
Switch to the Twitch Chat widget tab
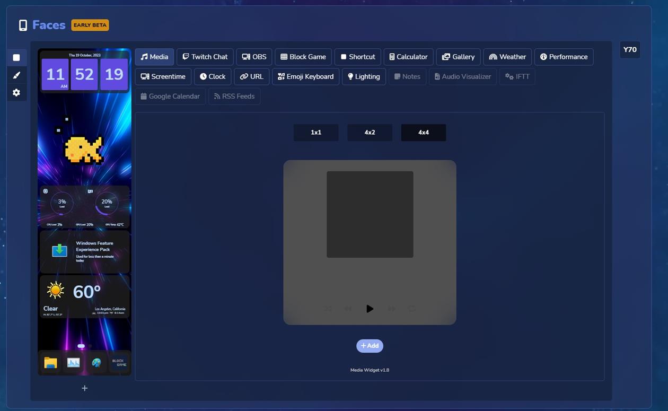pyautogui.click(x=205, y=57)
